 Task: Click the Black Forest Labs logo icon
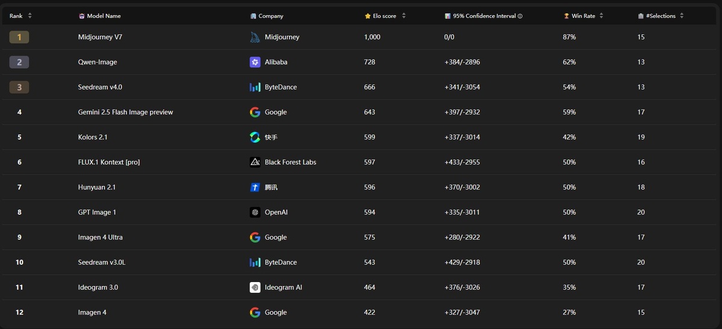[255, 162]
